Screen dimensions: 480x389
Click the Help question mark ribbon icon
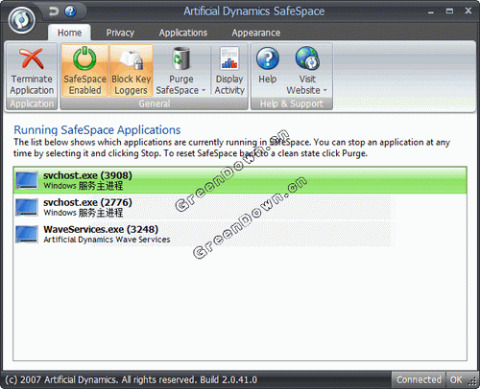268,58
